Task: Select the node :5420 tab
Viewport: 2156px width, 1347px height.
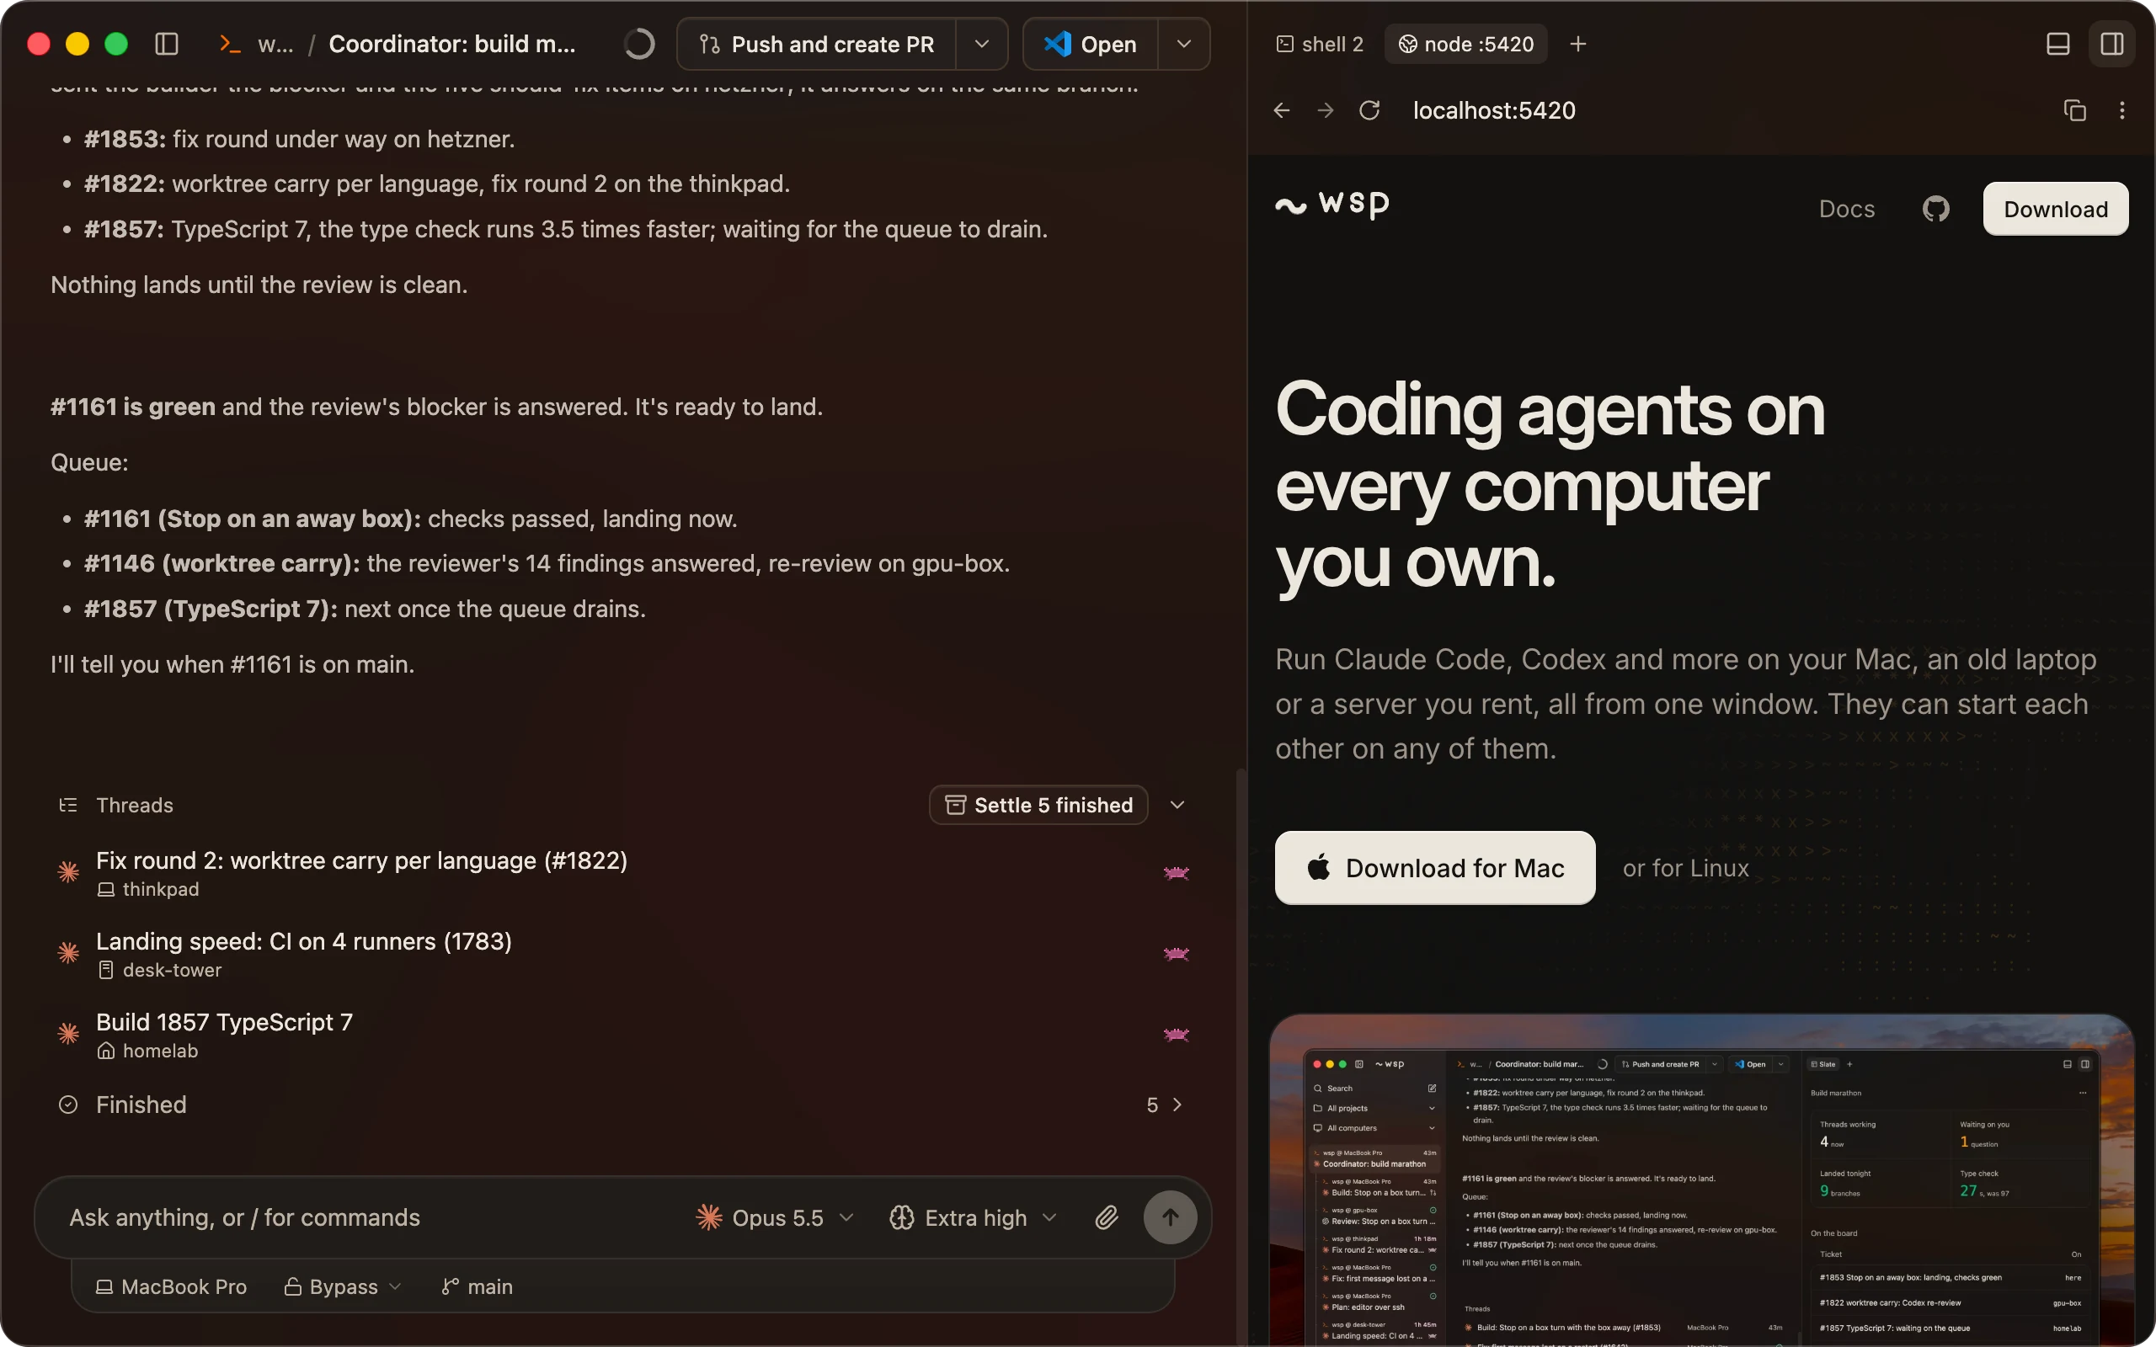Action: point(1465,44)
